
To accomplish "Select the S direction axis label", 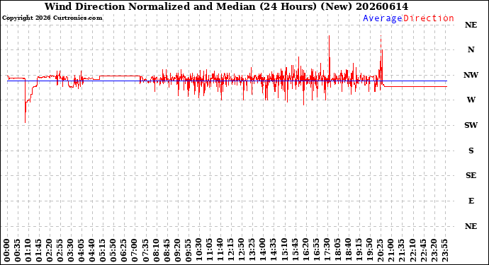I will coord(471,151).
